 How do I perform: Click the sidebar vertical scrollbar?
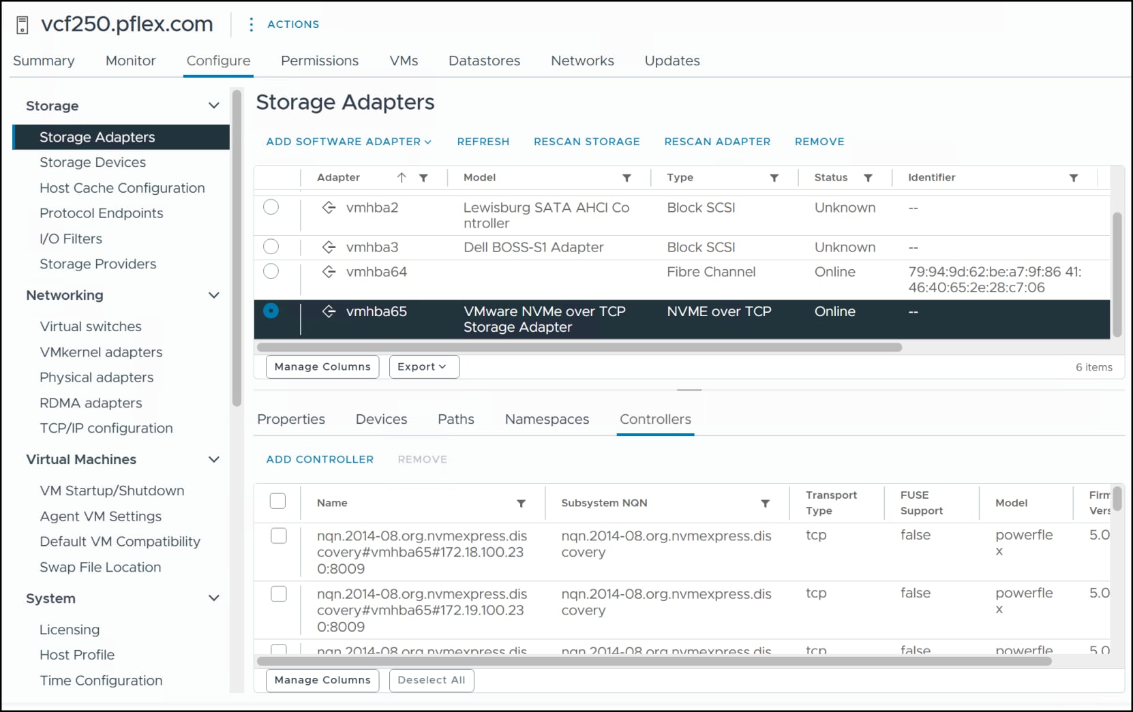pyautogui.click(x=237, y=249)
